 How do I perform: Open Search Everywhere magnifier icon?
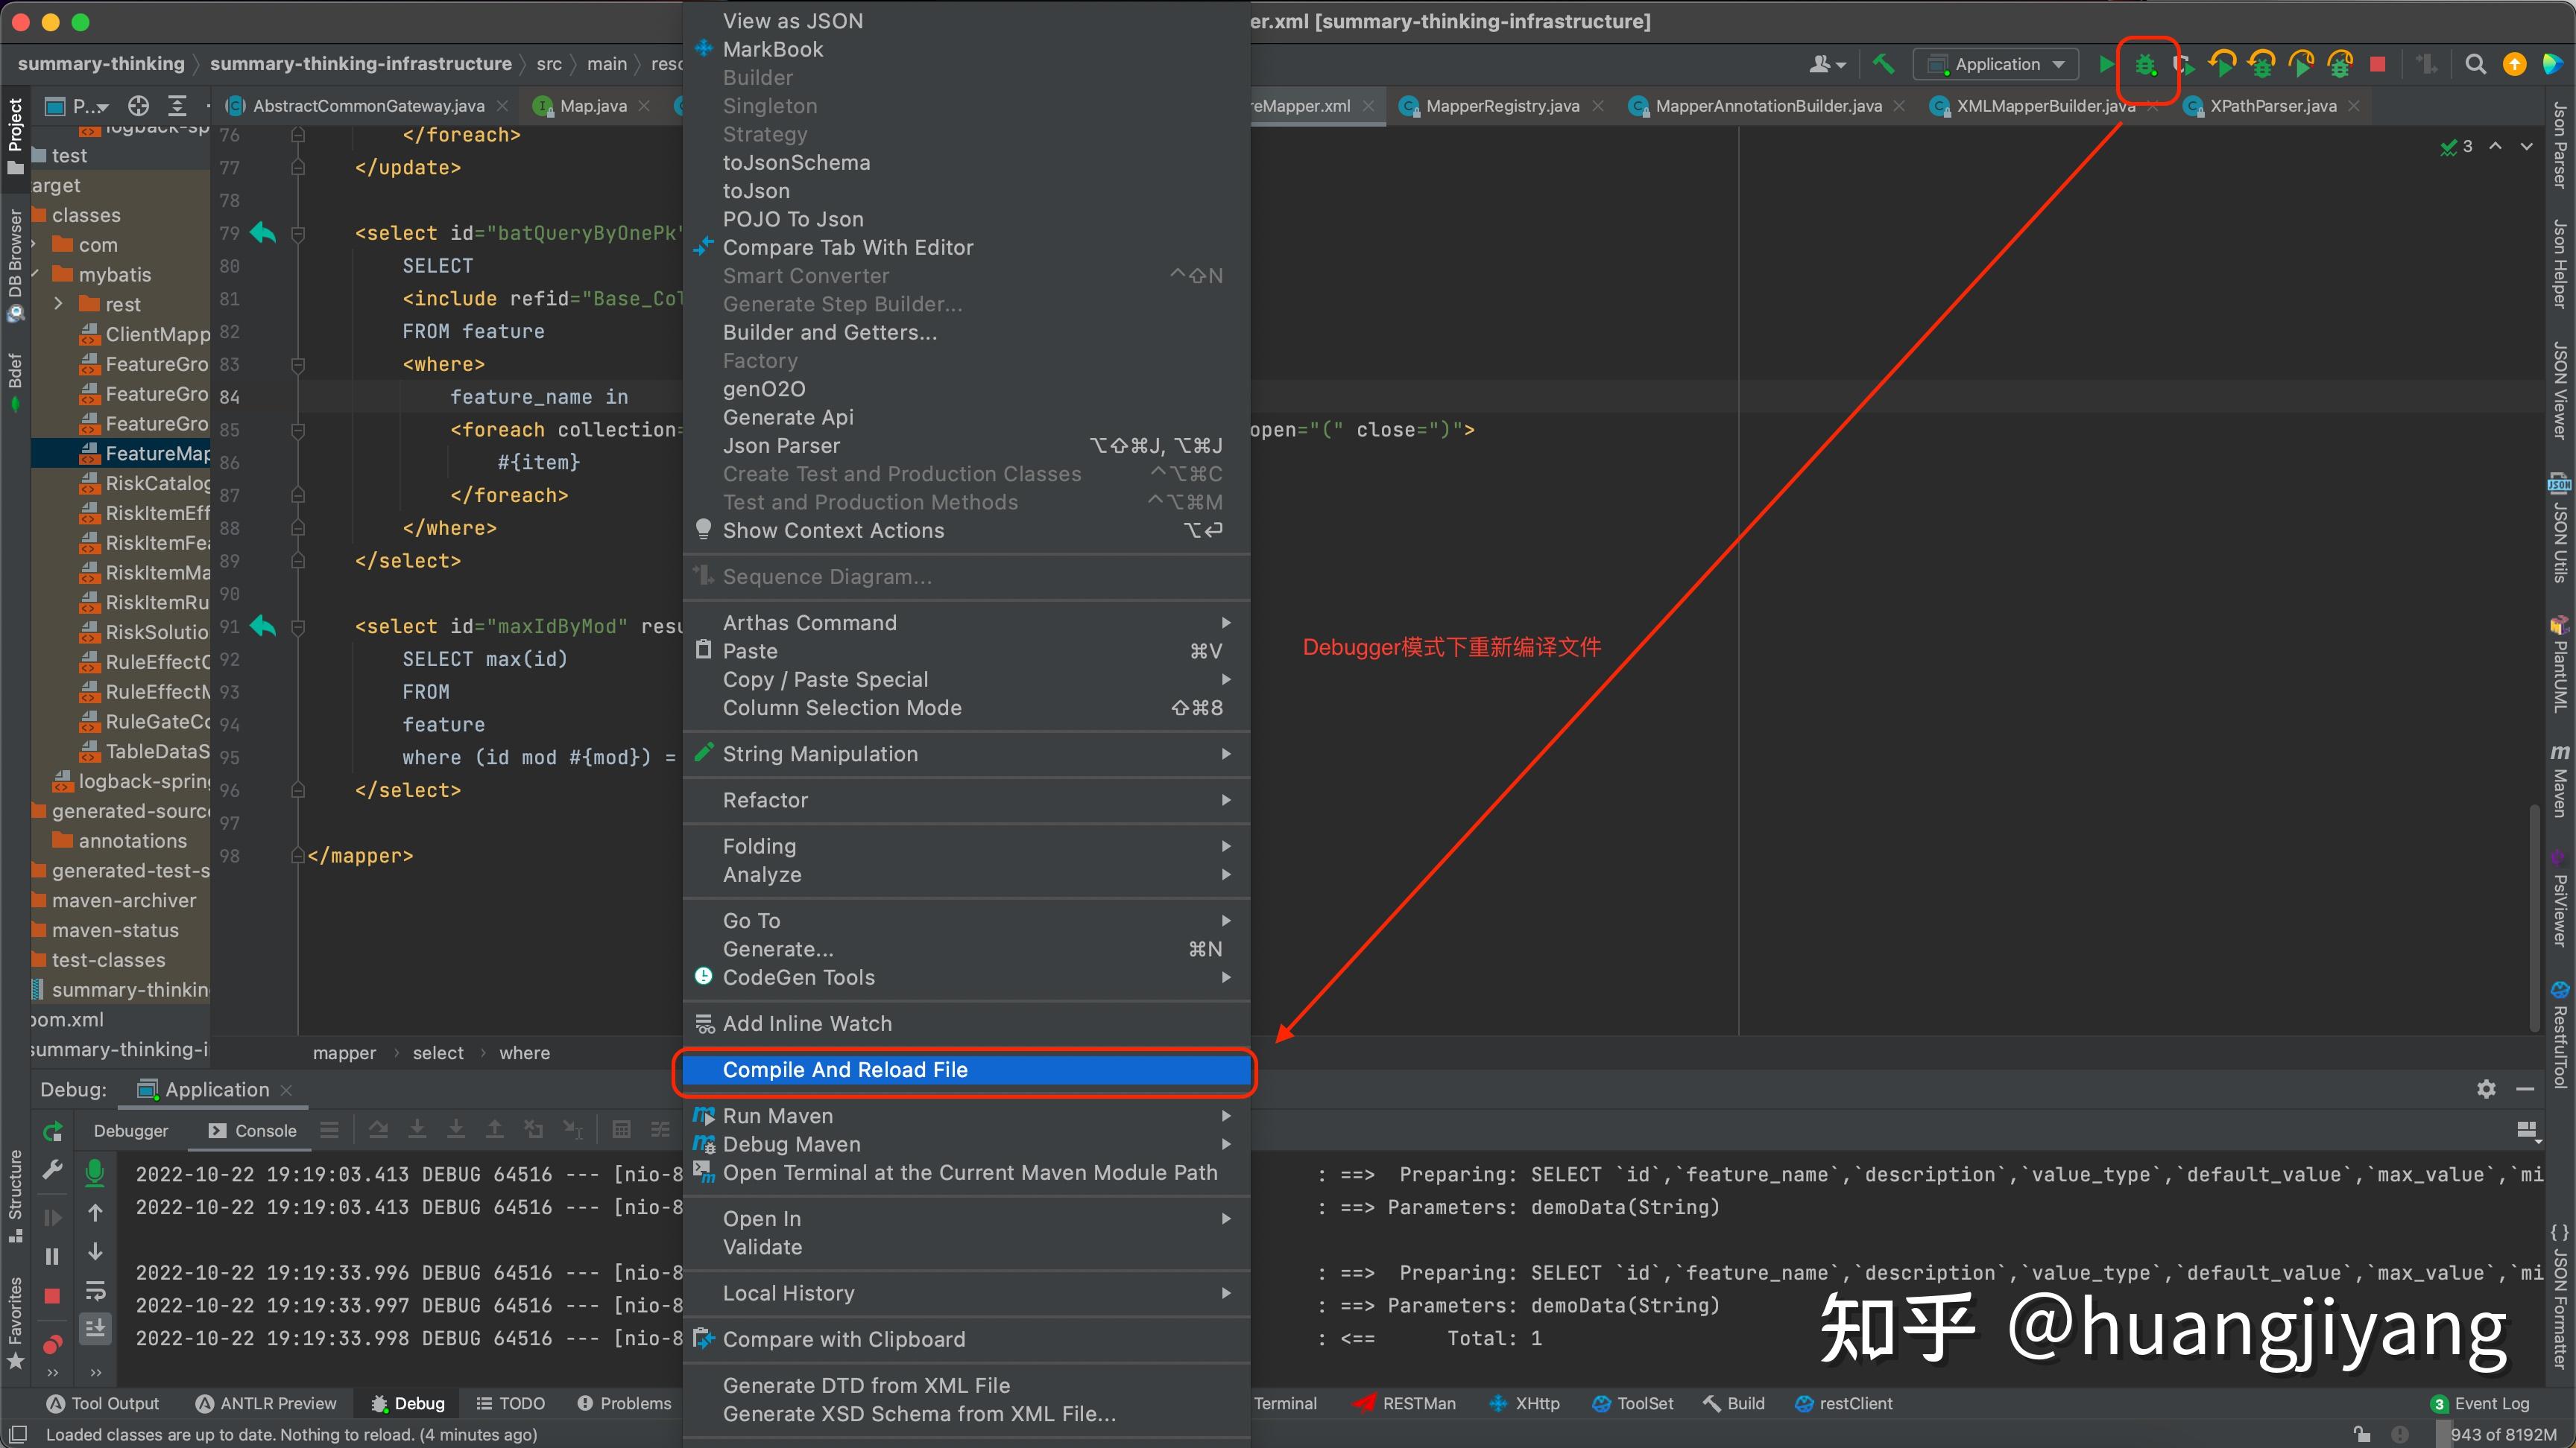2475,65
